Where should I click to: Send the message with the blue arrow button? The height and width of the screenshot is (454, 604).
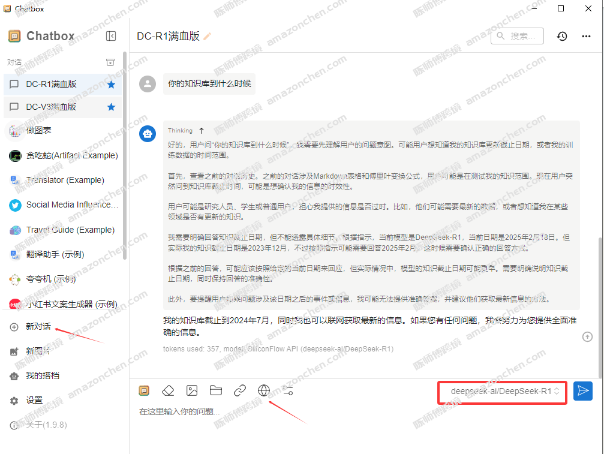(x=583, y=391)
